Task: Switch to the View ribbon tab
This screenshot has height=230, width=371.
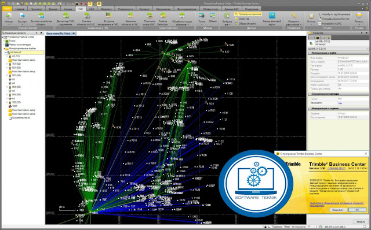Action: tap(36, 9)
